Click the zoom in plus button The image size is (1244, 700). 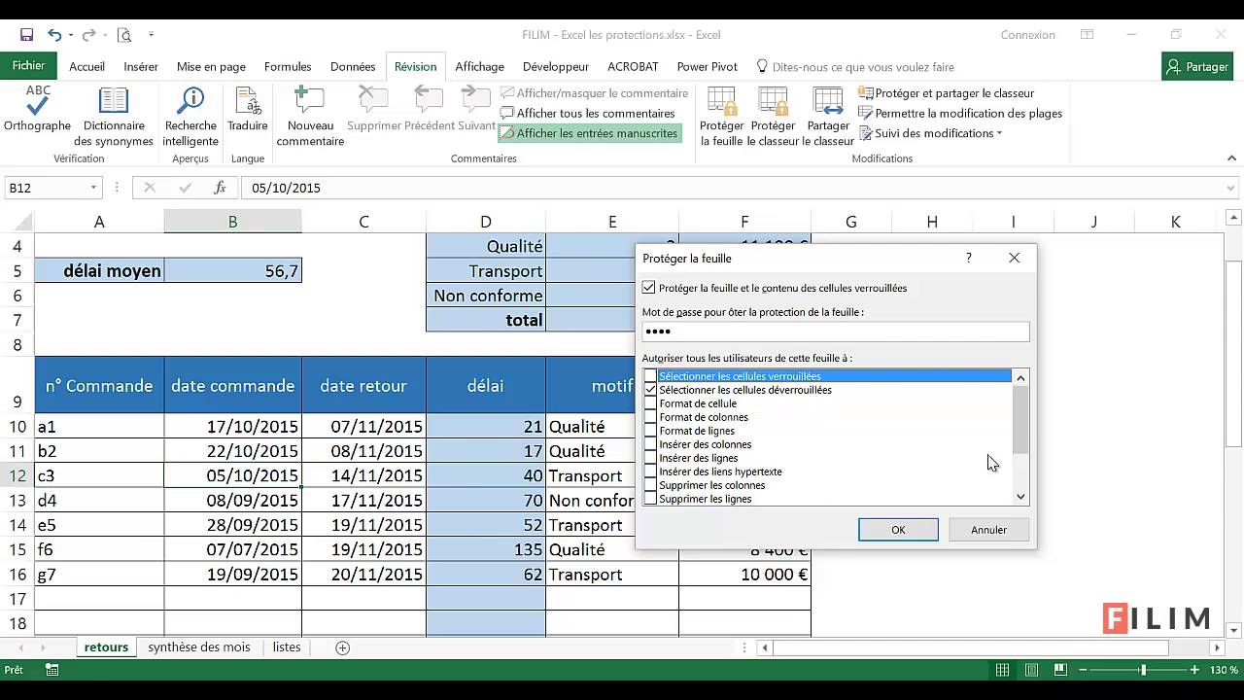[1193, 670]
